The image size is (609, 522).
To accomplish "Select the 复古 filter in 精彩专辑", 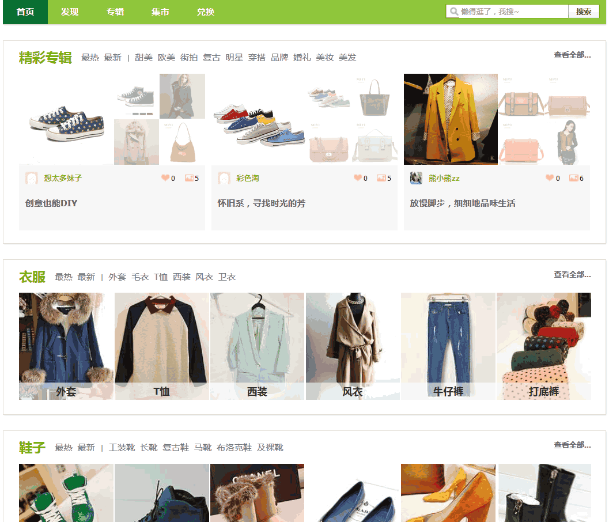I will (211, 58).
